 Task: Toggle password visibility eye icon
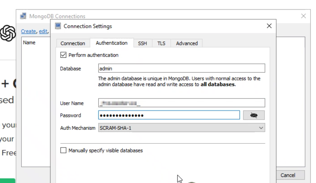click(x=254, y=115)
